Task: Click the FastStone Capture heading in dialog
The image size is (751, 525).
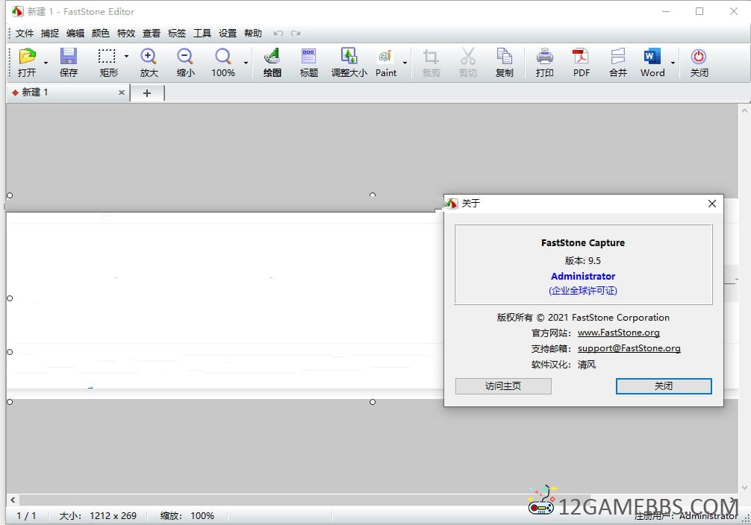Action: 583,242
